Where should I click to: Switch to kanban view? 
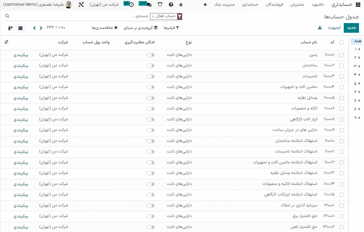tap(10, 28)
